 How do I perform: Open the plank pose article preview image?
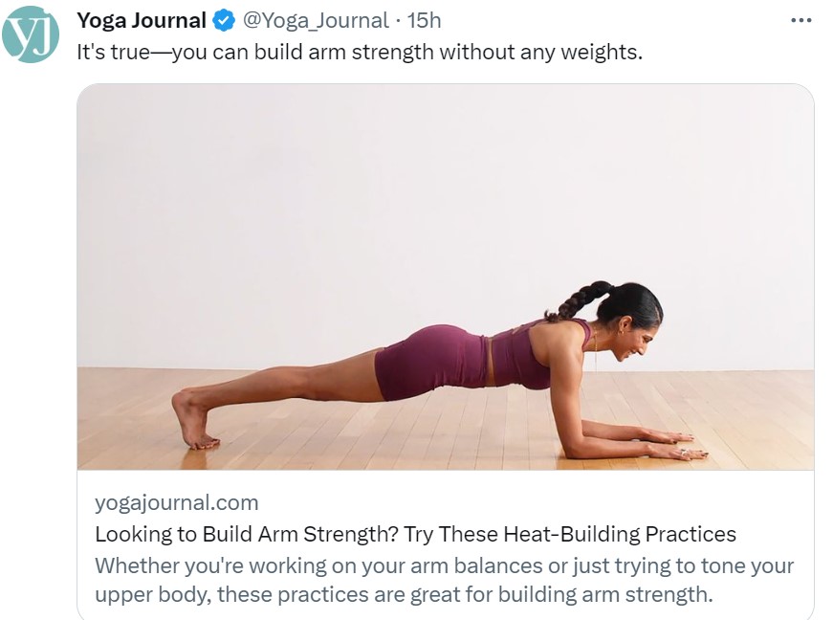pos(445,277)
